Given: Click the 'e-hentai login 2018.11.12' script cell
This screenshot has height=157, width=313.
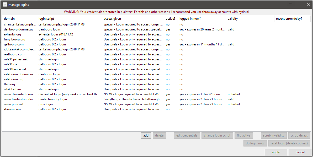Looking at the screenshot, I should (56, 34).
